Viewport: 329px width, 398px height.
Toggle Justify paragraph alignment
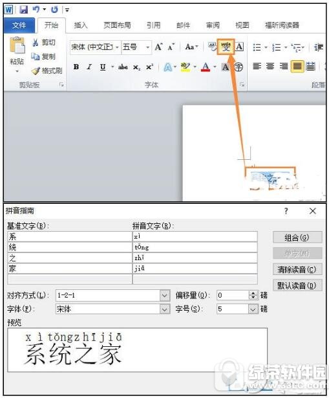[x=297, y=67]
